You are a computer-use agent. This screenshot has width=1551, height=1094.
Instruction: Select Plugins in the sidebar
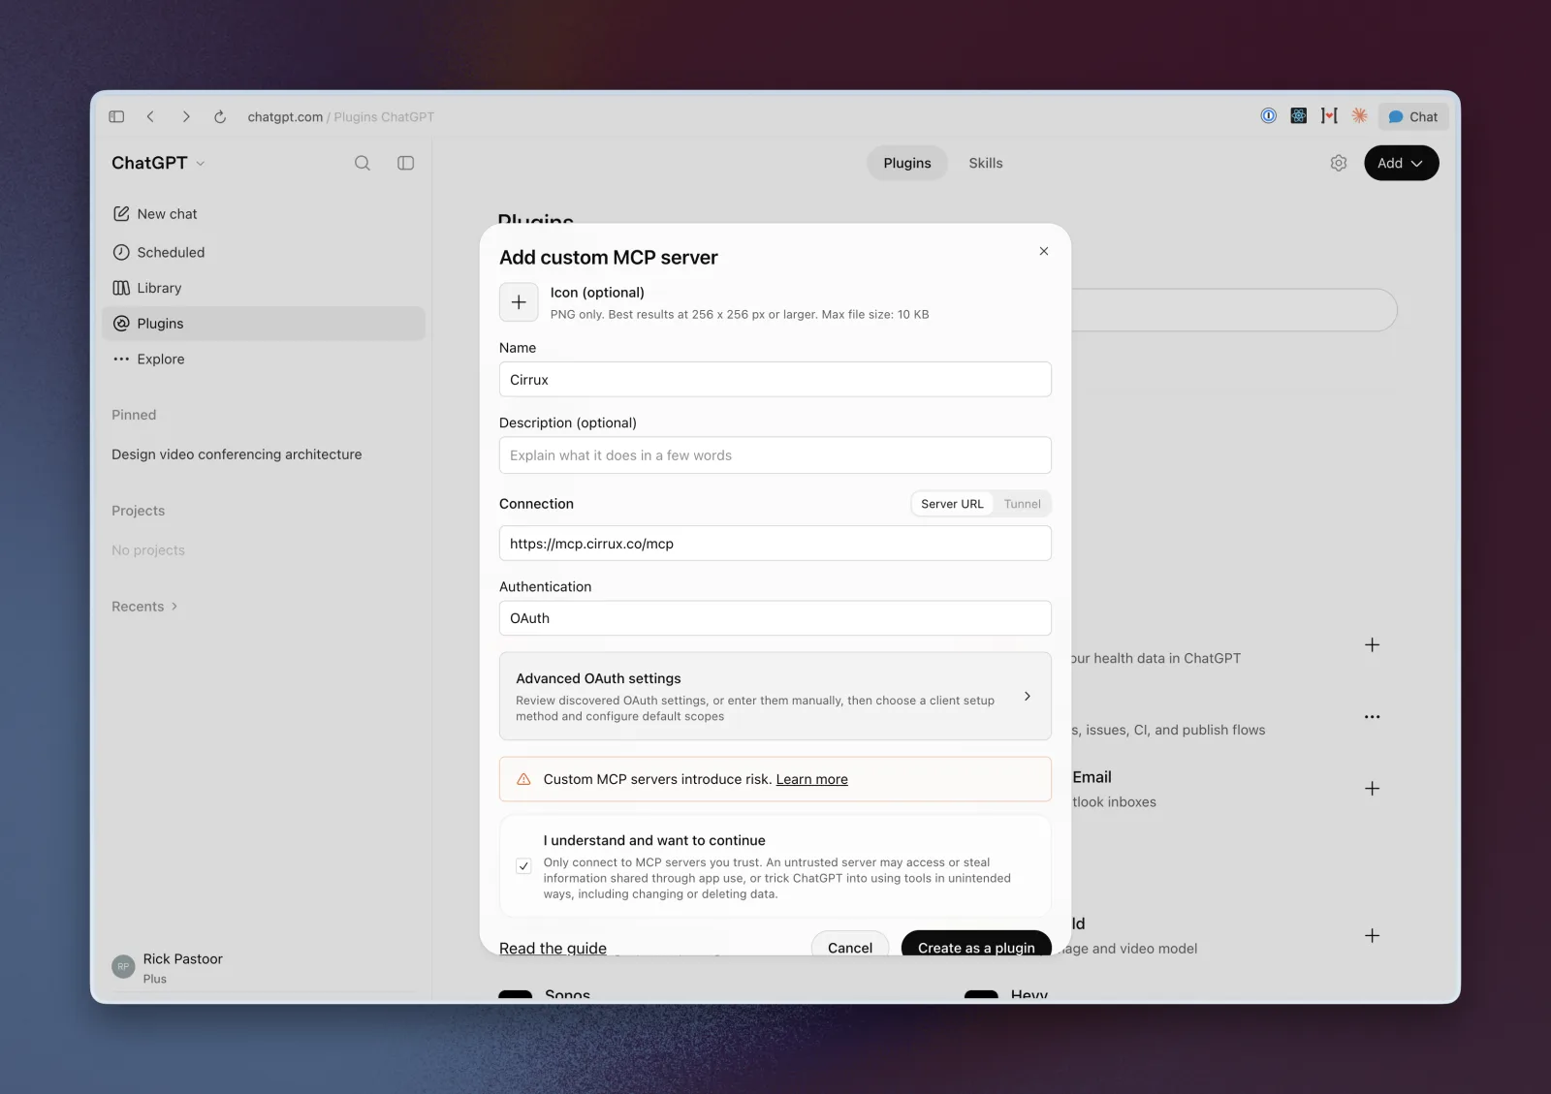(263, 324)
